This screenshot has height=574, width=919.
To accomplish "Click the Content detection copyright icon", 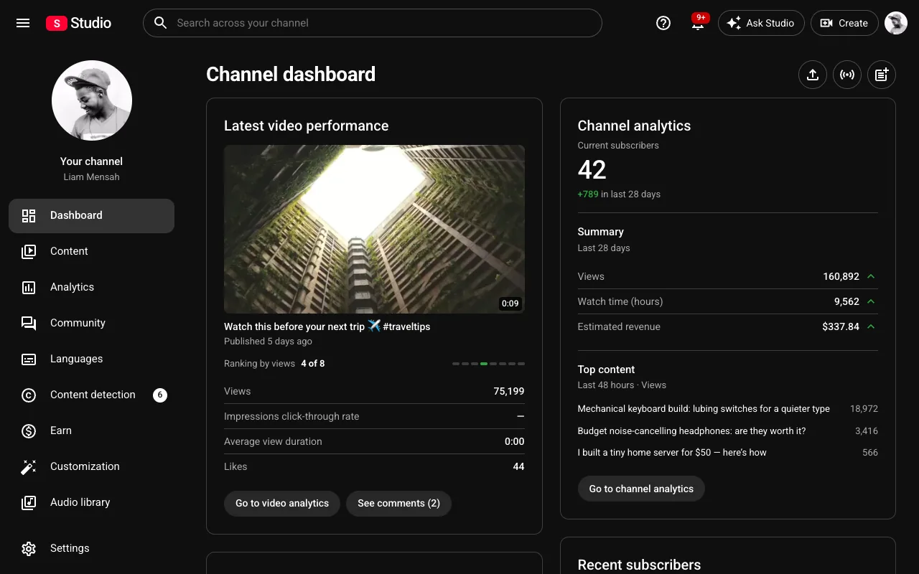I will click(29, 395).
